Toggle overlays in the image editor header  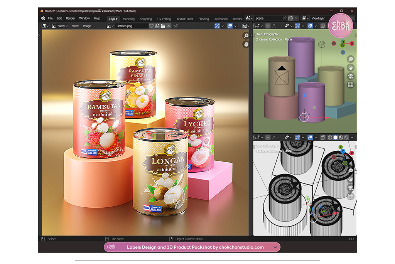[x=230, y=26]
